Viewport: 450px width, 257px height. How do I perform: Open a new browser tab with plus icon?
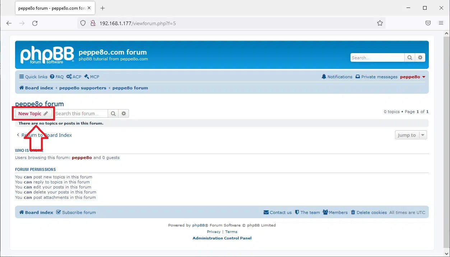pos(103,8)
